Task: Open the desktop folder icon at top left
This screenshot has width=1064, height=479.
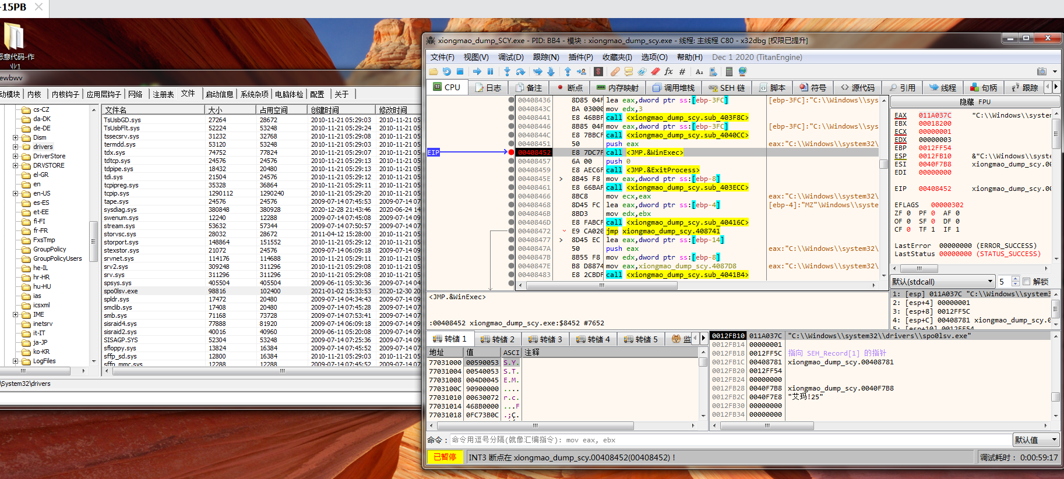Action: point(14,37)
